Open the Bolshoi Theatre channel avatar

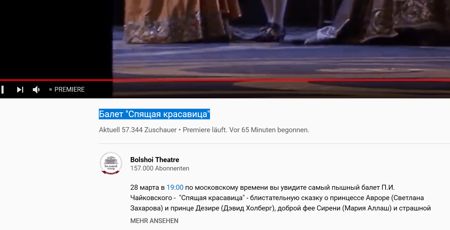coord(111,163)
